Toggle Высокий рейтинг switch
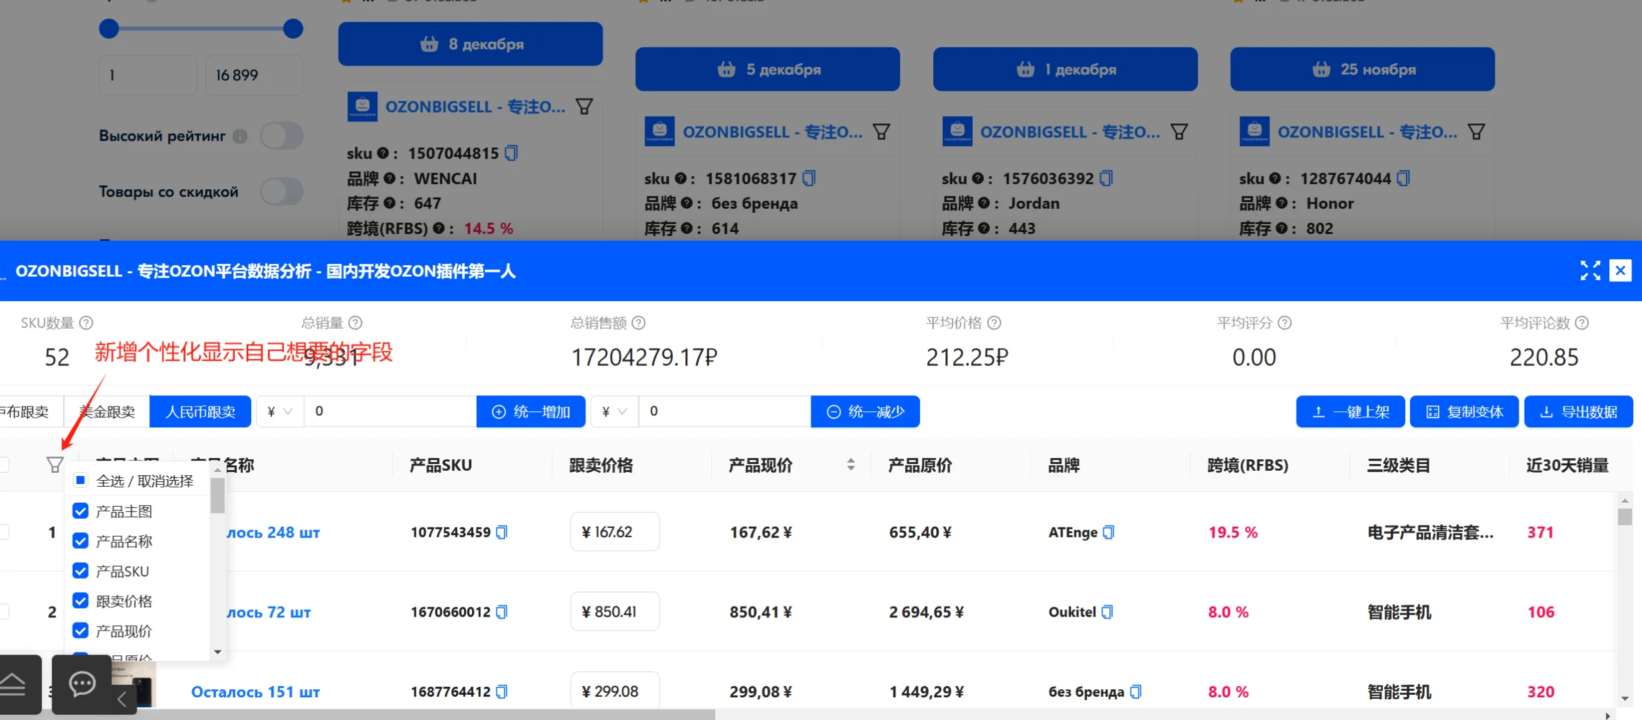Image resolution: width=1642 pixels, height=720 pixels. click(x=282, y=136)
